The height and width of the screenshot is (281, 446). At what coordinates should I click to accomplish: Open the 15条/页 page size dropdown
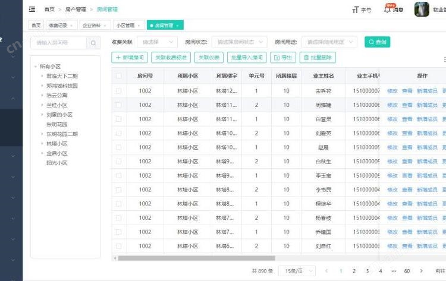coord(297,271)
